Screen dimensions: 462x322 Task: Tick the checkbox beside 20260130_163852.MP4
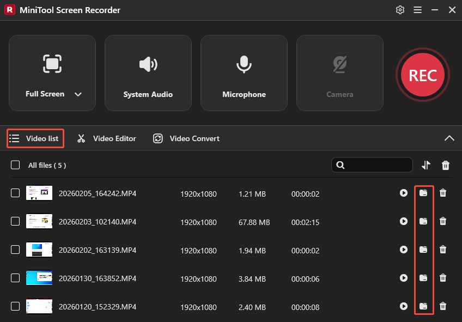(x=15, y=278)
